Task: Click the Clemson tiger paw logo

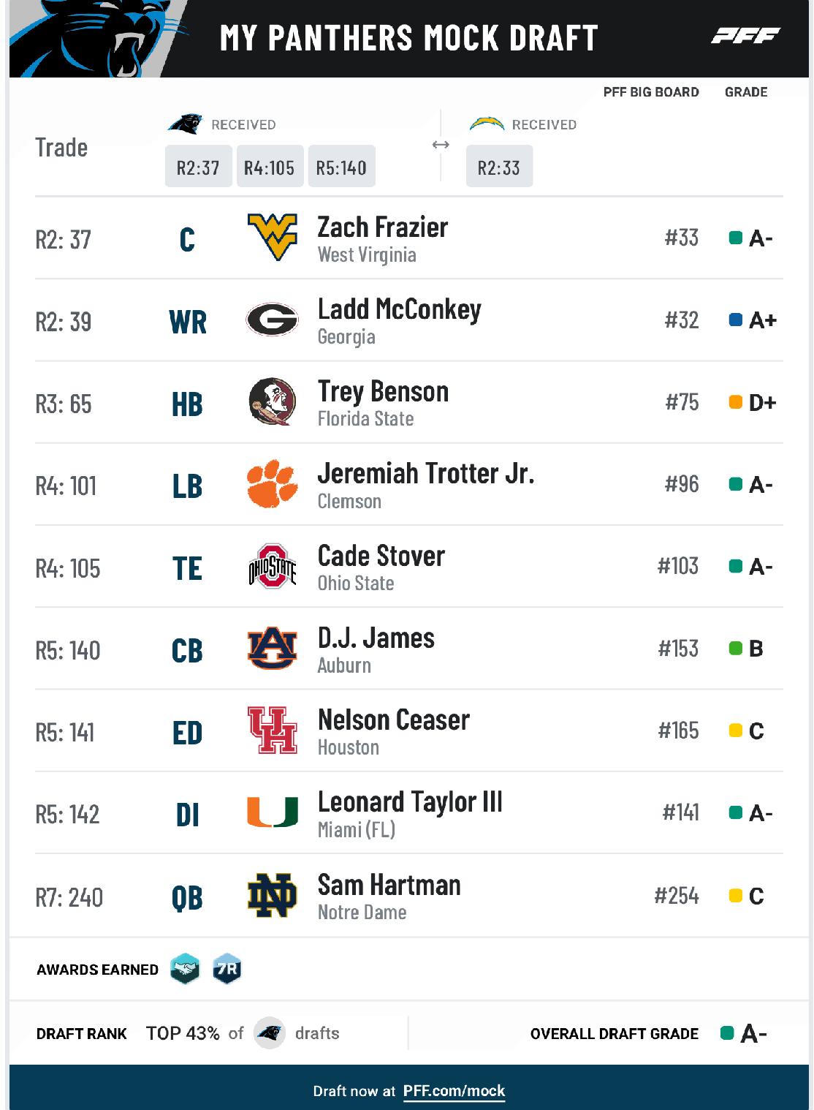Action: [x=272, y=483]
